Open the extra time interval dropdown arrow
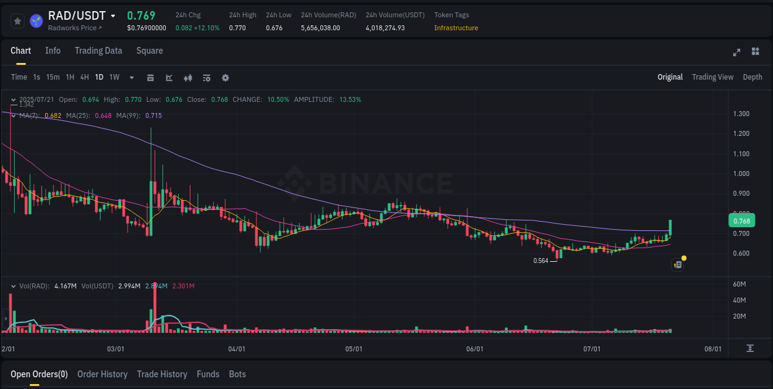Image resolution: width=773 pixels, height=389 pixels. pyautogui.click(x=131, y=78)
